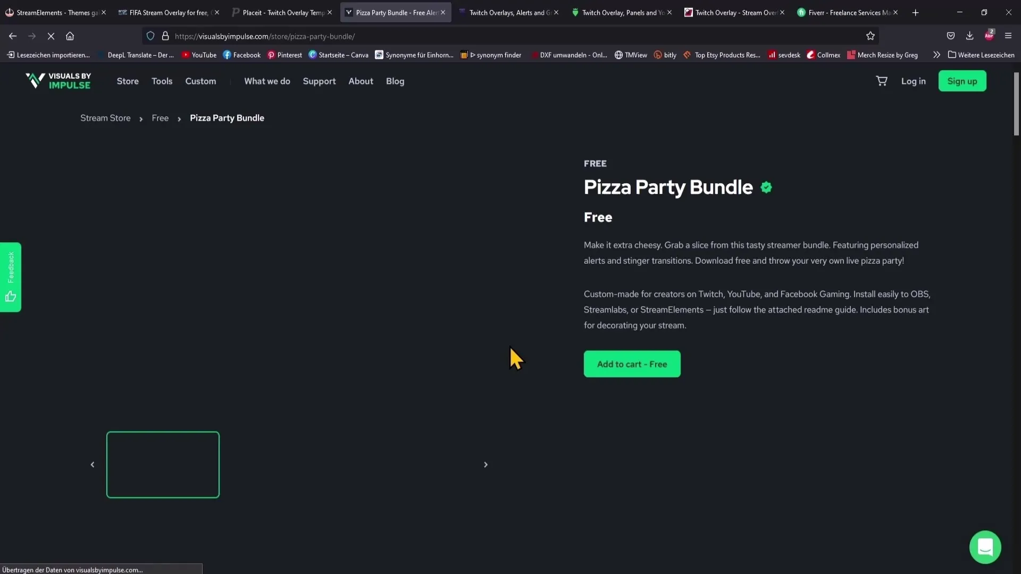
Task: Click the browser reload/loading icon
Action: [x=51, y=36]
